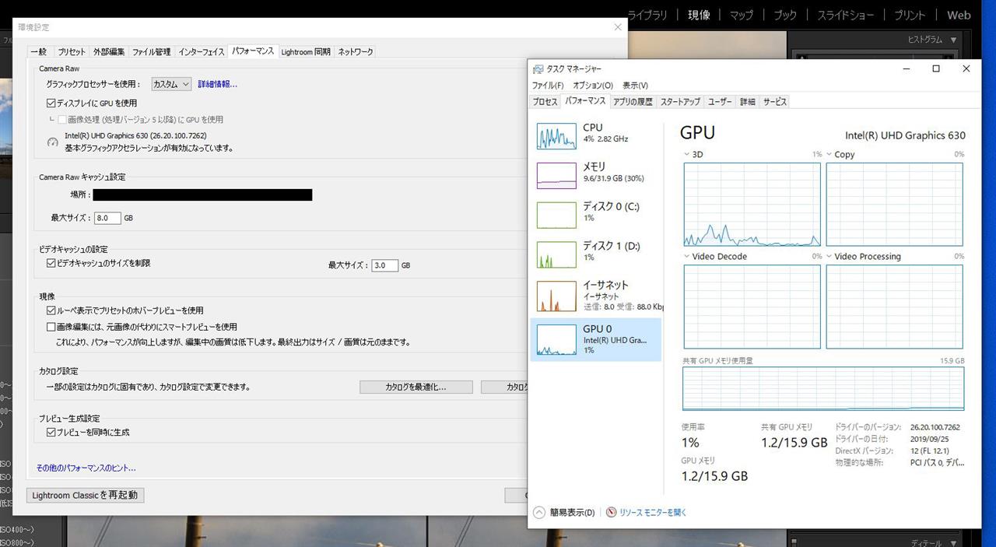Open the ライブラリ module in Lightroom

click(x=647, y=15)
